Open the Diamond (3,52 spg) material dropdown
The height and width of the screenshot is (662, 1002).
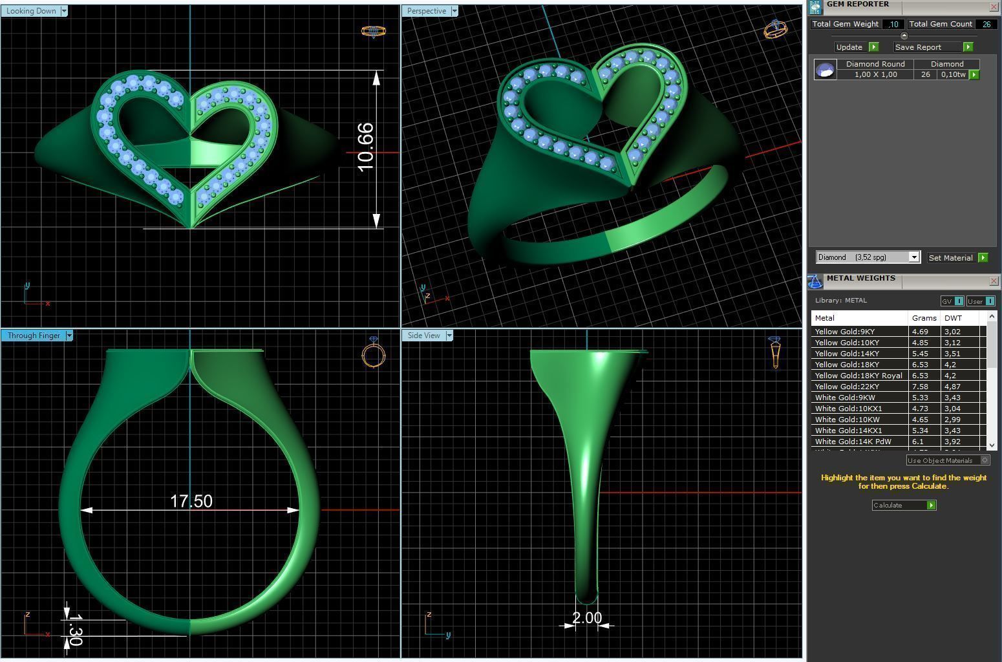(x=914, y=257)
